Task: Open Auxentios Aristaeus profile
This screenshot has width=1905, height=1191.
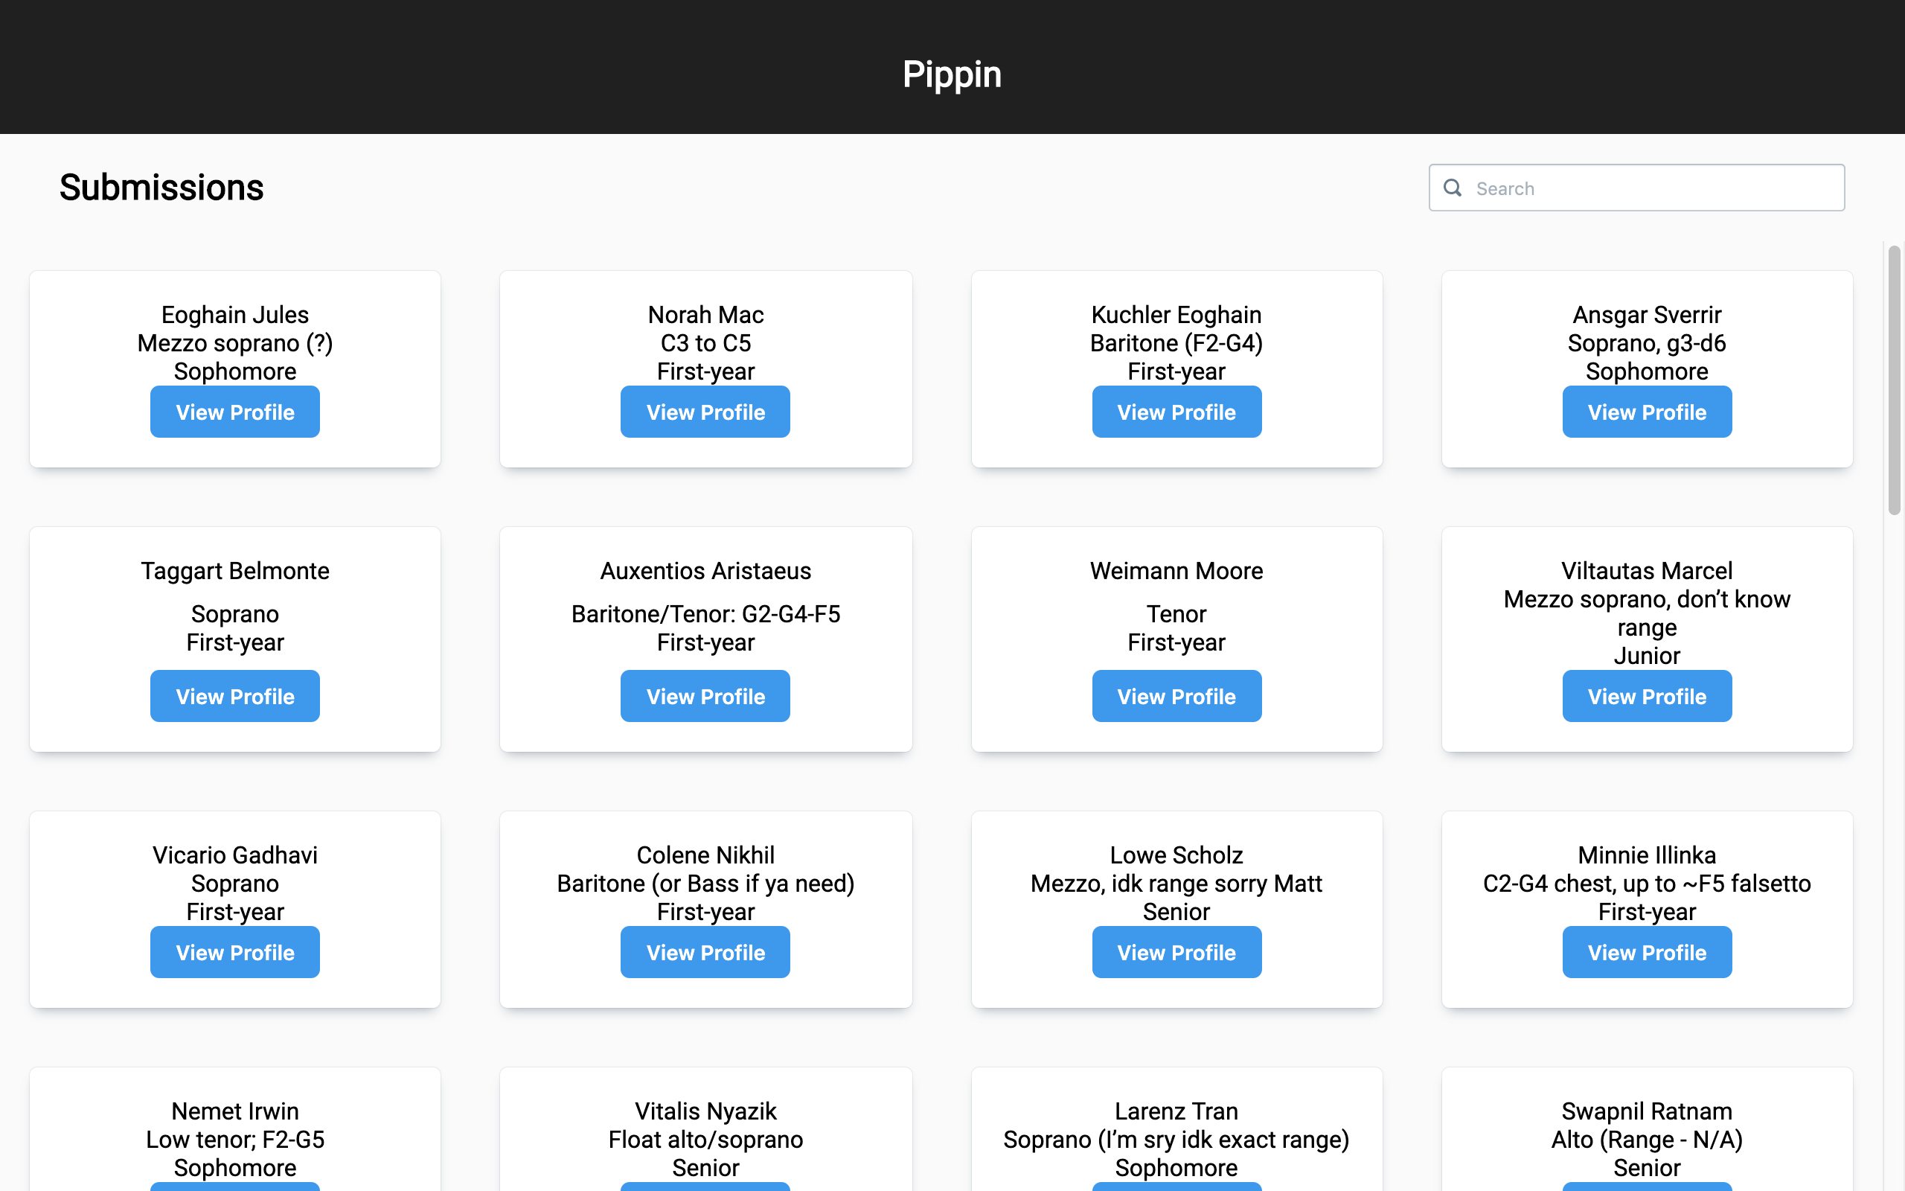Action: (705, 696)
